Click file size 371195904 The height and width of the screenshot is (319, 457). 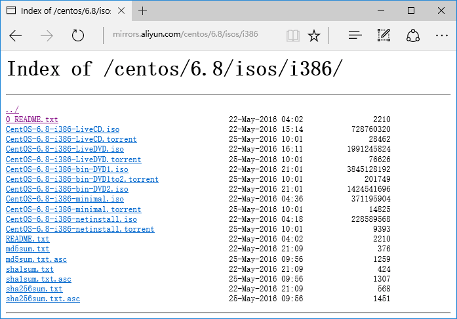coord(370,199)
